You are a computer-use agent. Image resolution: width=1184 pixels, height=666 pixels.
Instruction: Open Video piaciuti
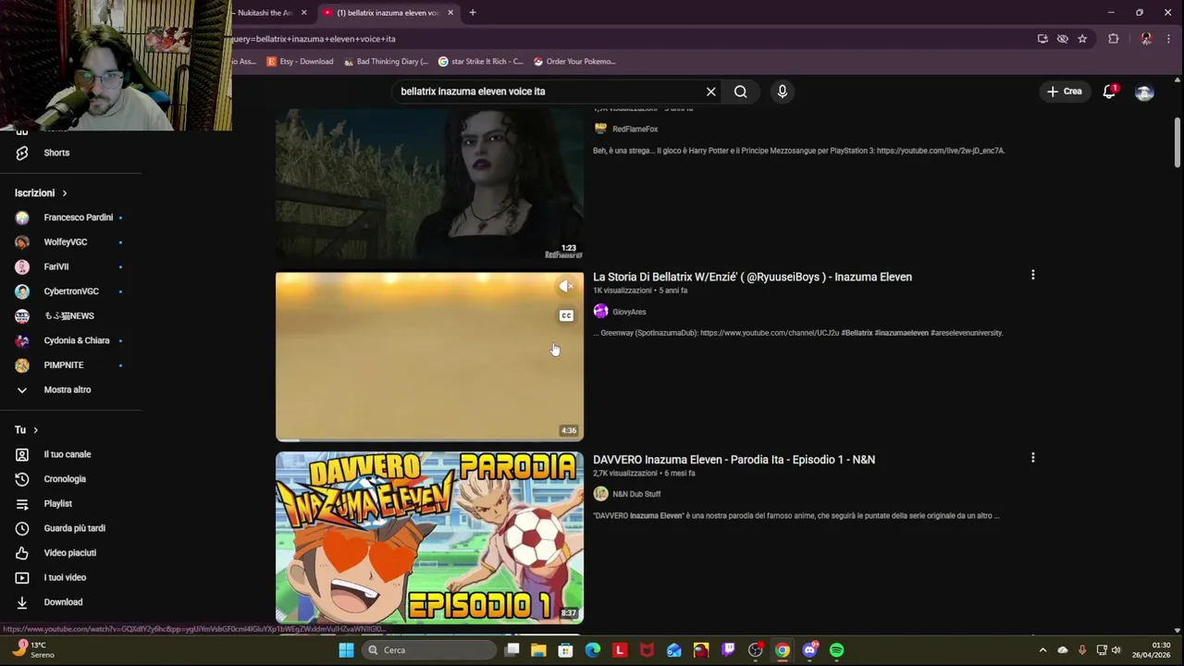[x=70, y=553]
